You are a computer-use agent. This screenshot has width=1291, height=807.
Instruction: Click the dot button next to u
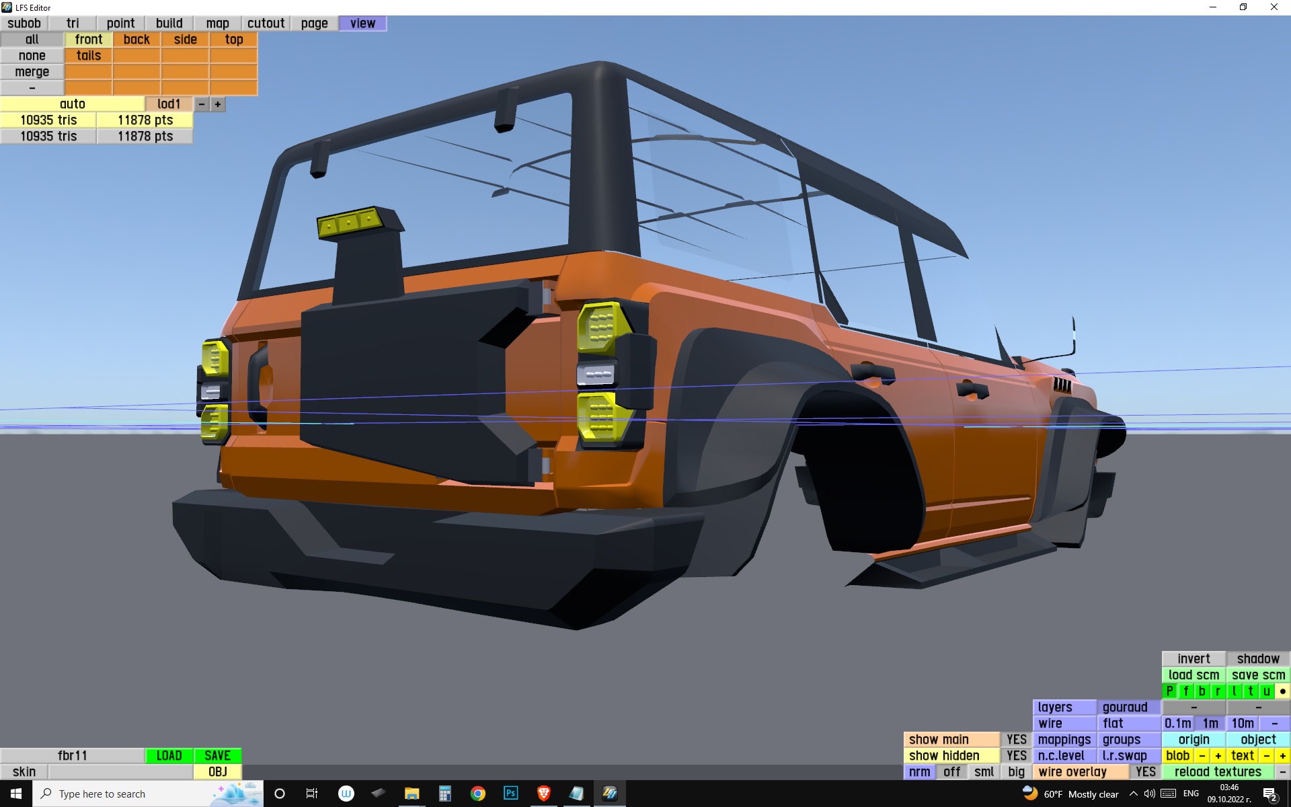(x=1282, y=691)
